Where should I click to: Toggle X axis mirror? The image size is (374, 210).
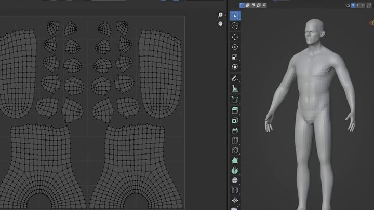pyautogui.click(x=354, y=5)
